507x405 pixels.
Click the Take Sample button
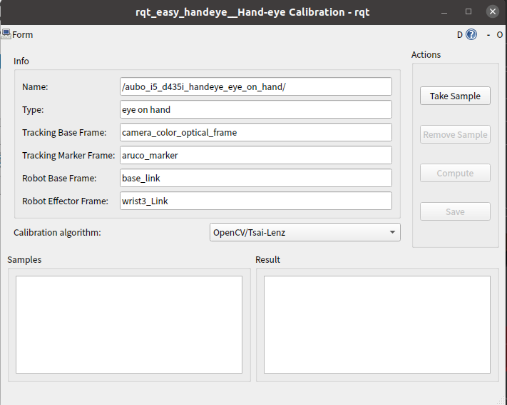coord(455,96)
